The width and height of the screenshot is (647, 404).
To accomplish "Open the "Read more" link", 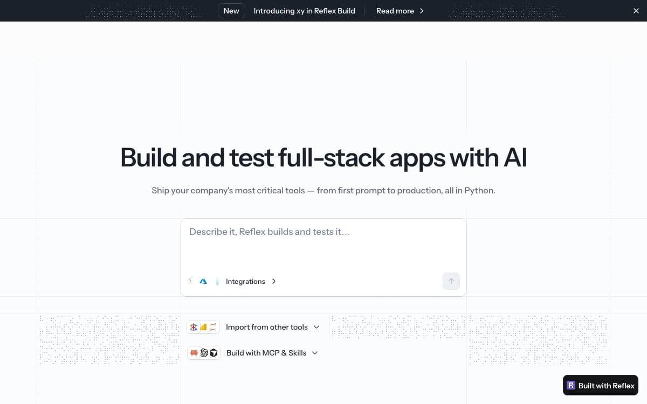I will pyautogui.click(x=400, y=11).
